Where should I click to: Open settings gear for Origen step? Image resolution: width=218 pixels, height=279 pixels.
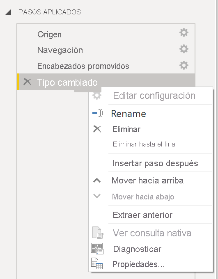[x=184, y=32]
